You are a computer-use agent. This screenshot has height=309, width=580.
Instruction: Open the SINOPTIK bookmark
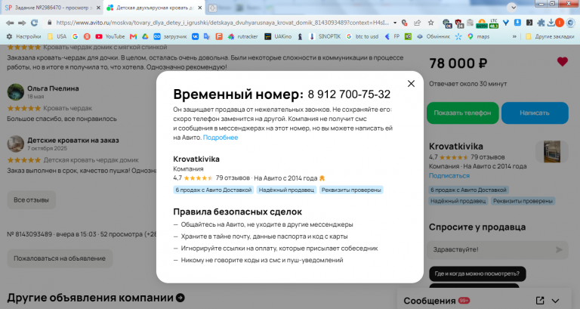click(325, 36)
